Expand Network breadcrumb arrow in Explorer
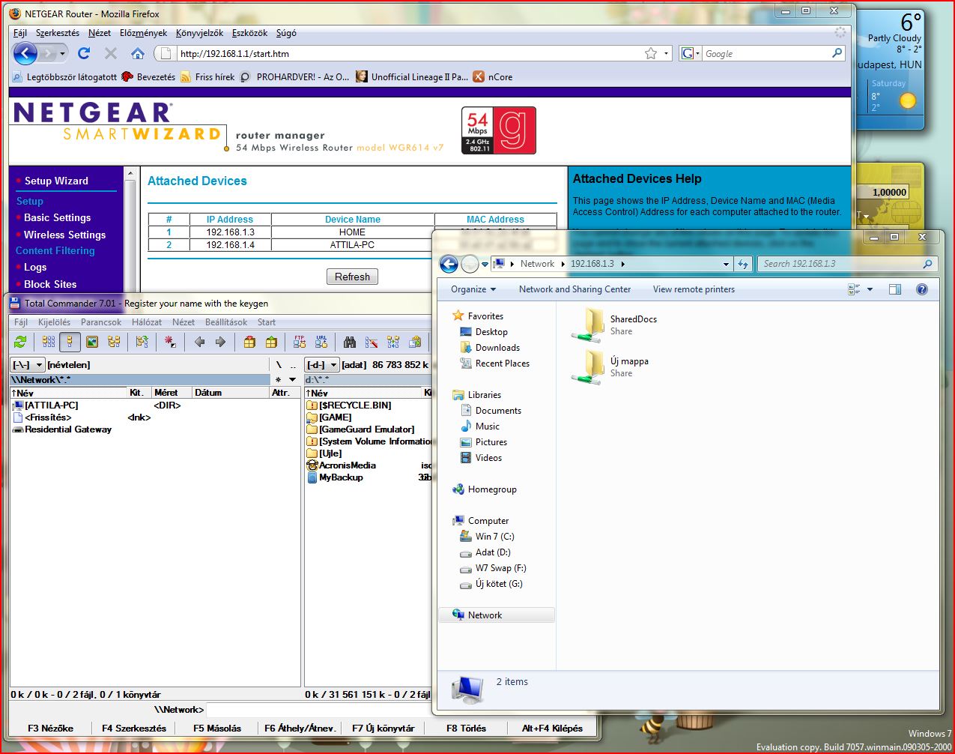Screen dimensions: 955x754 pyautogui.click(x=563, y=264)
